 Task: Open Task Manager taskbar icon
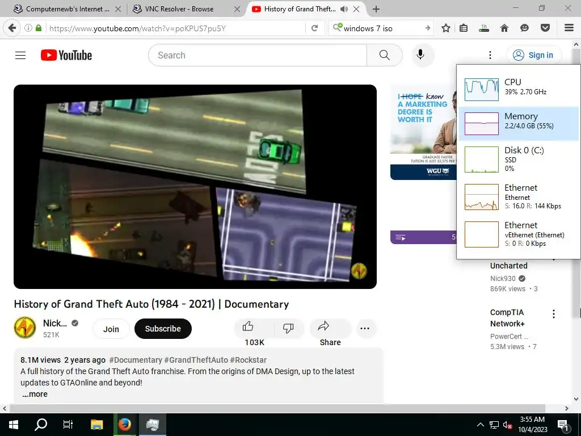pyautogui.click(x=152, y=425)
